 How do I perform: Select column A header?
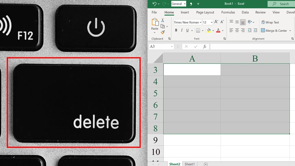192,58
